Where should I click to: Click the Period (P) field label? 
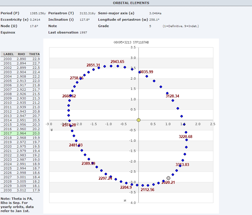coord(10,13)
